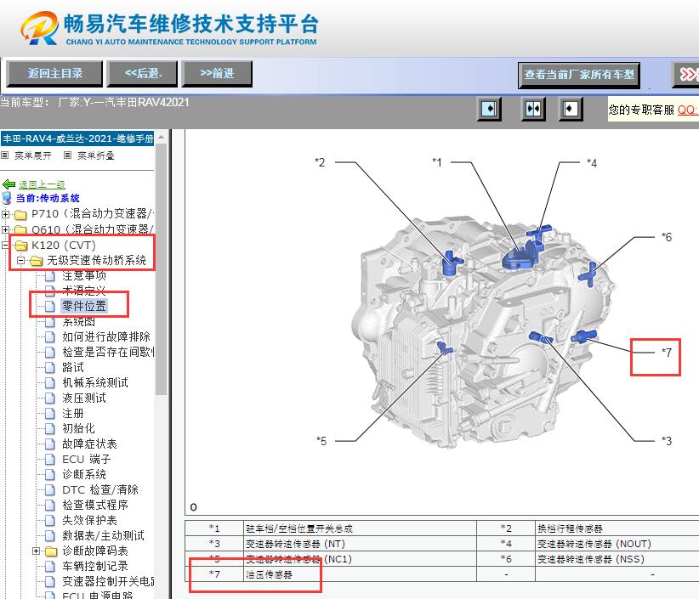Click the page icon beside 路试
Viewport: 699px width, 599px height.
click(x=50, y=368)
